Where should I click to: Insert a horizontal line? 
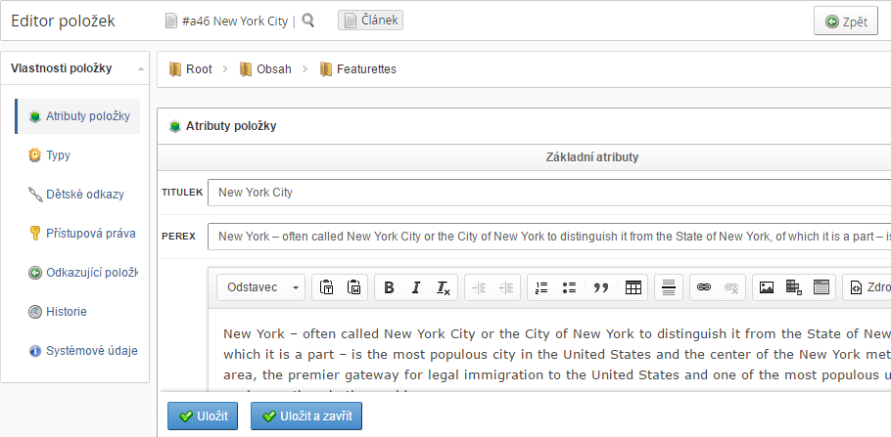click(669, 287)
